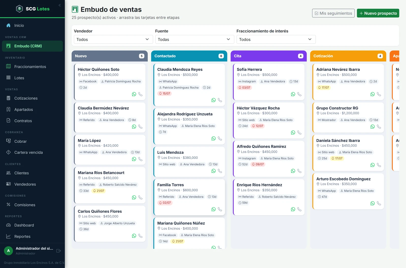Open the Vendedores page
Screen dimensions: 406x268
point(32,184)
